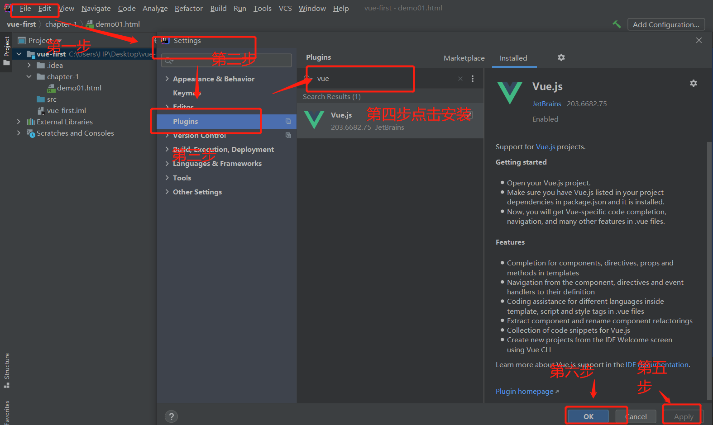Screen dimensions: 713x425
Task: Click the External Libraries icon in tree
Action: coord(30,122)
